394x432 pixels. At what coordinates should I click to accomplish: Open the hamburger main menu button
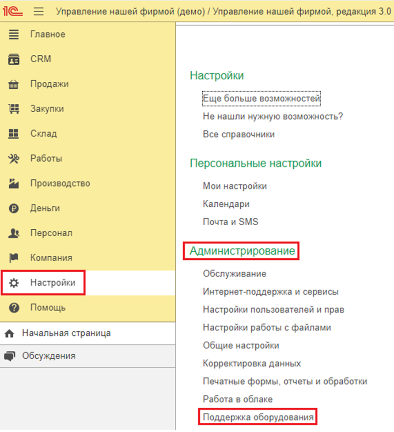(x=38, y=11)
